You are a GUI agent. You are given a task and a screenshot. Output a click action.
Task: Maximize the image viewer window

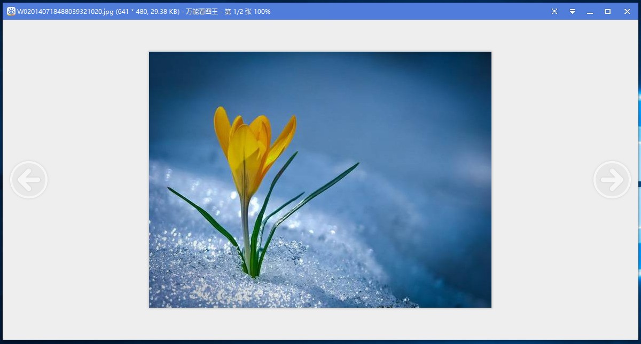coord(607,11)
